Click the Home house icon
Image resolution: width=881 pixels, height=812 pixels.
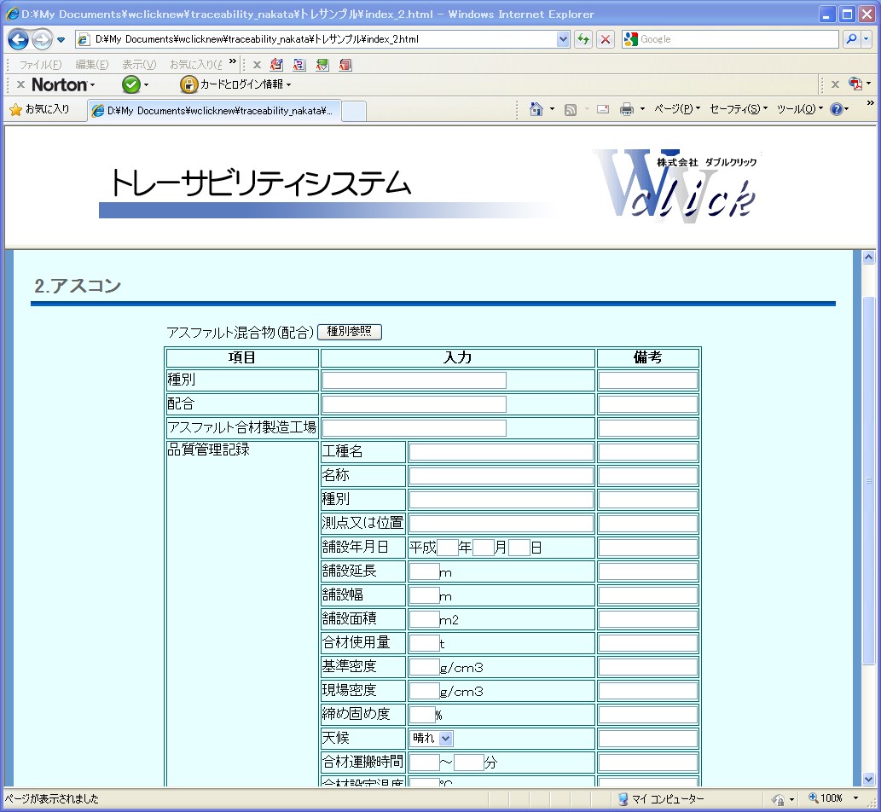click(536, 109)
